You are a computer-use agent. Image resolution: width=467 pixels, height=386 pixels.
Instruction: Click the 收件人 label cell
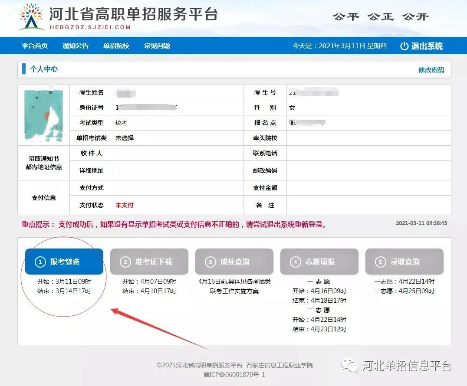[x=92, y=153]
